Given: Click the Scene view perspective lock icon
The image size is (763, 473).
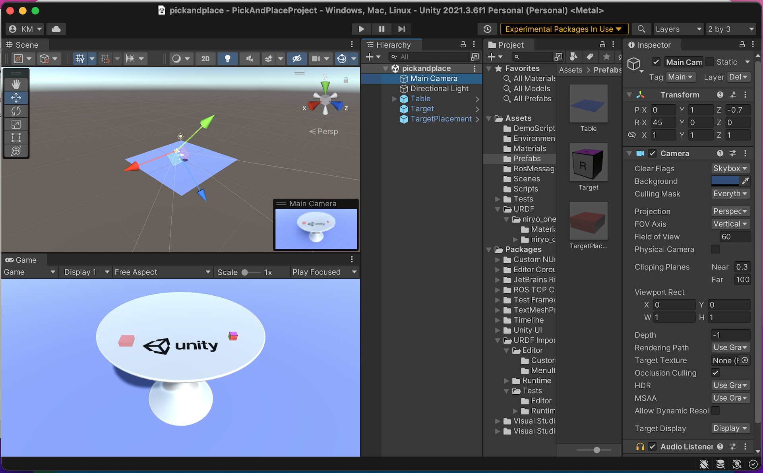Looking at the screenshot, I should tap(346, 80).
